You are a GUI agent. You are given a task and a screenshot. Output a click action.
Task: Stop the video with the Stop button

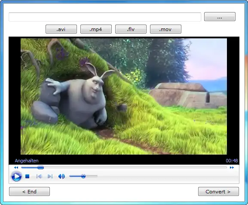point(28,176)
